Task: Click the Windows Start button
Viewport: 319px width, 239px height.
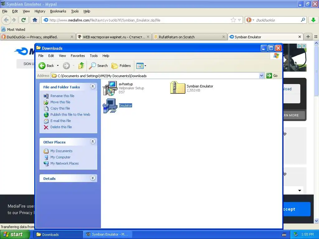Action: [15, 235]
